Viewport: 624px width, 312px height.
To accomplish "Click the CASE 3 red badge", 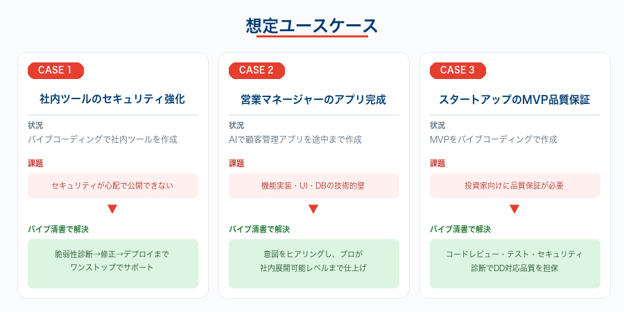I will pyautogui.click(x=458, y=70).
